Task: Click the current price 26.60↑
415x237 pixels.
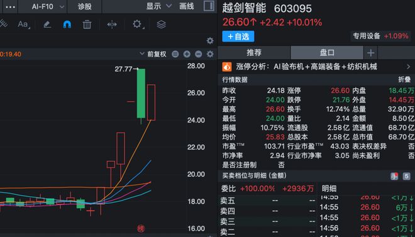Action: tap(240, 23)
